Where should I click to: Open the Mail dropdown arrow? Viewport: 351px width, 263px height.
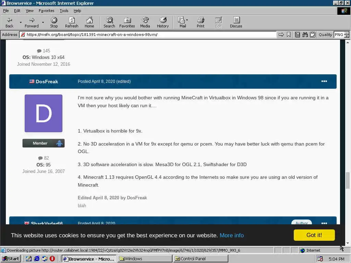point(187,20)
